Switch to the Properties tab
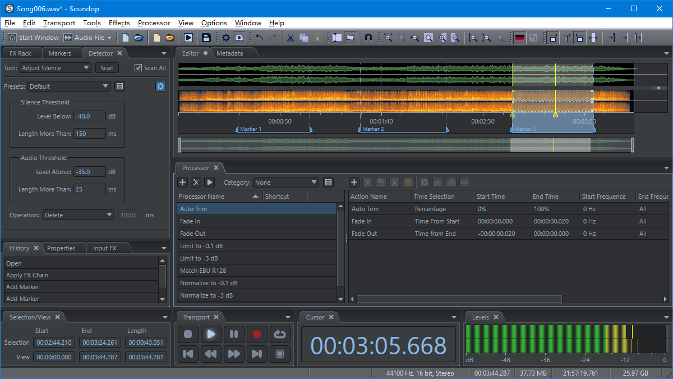The image size is (673, 379). click(61, 248)
